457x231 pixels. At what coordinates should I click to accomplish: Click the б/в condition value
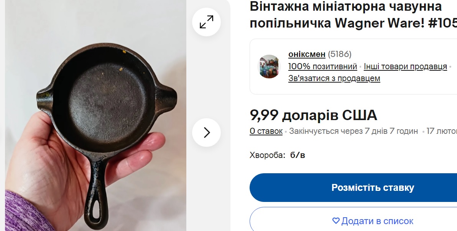[298, 155]
